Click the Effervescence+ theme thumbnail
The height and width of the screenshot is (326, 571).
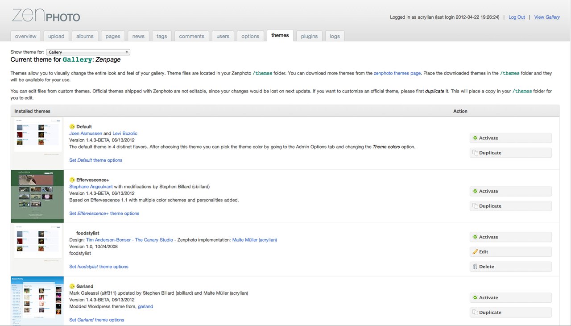click(37, 196)
